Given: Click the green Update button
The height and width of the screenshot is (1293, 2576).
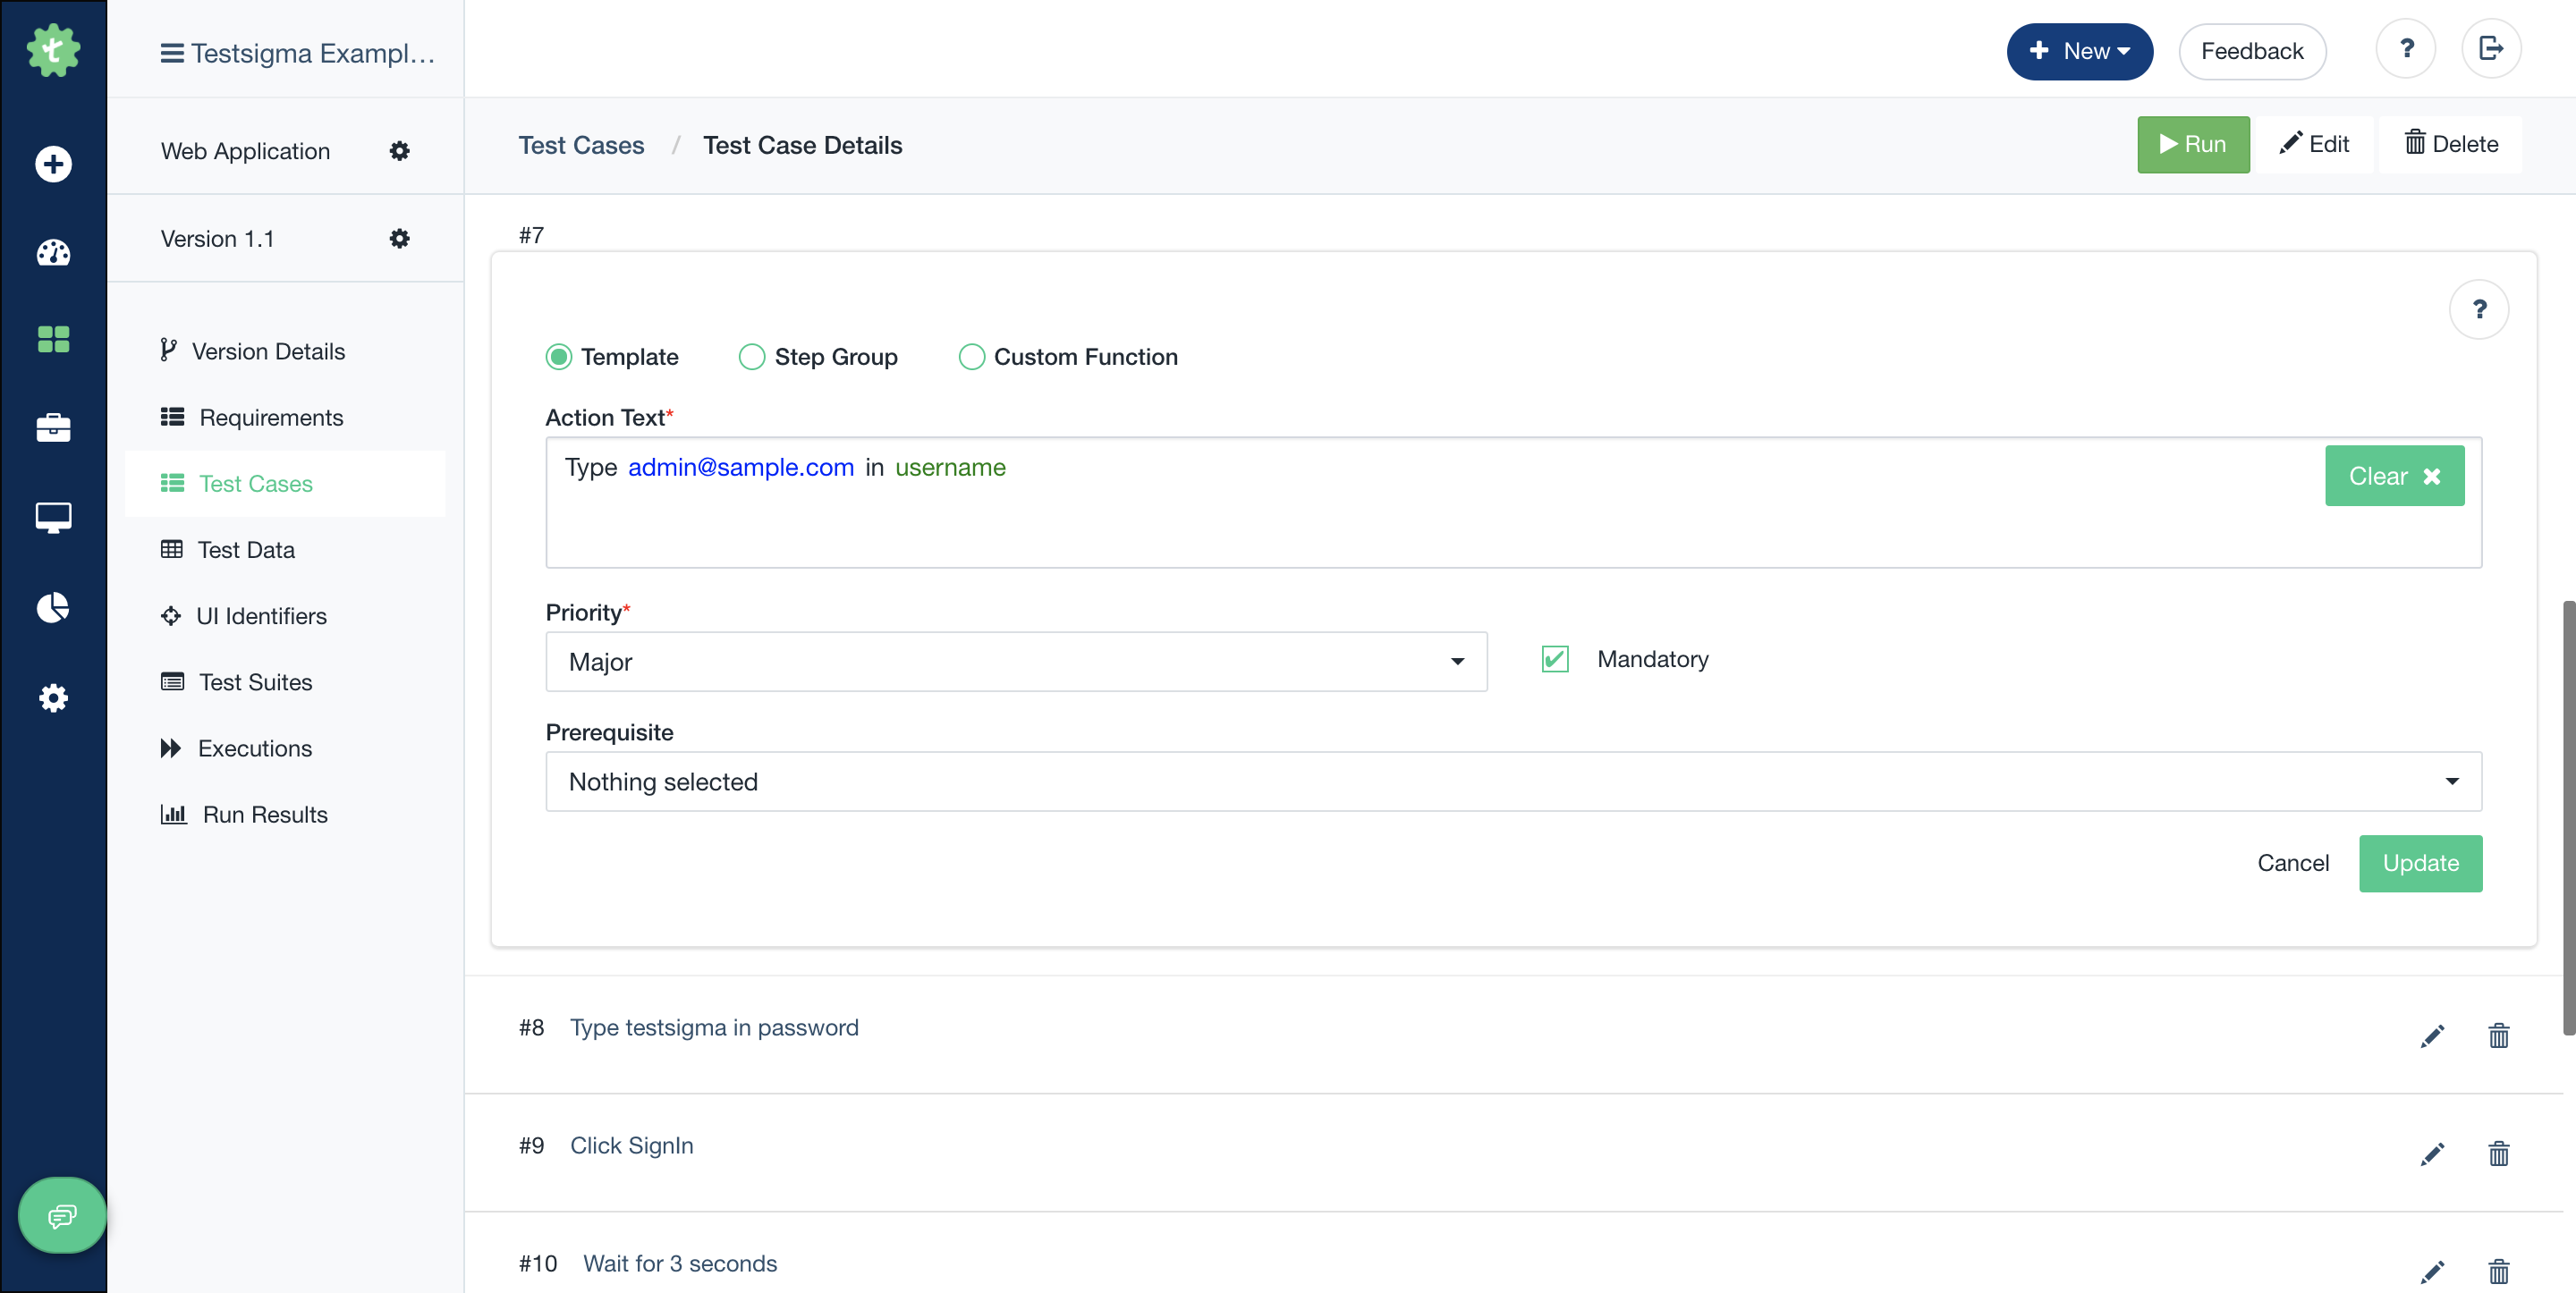Looking at the screenshot, I should pos(2420,863).
